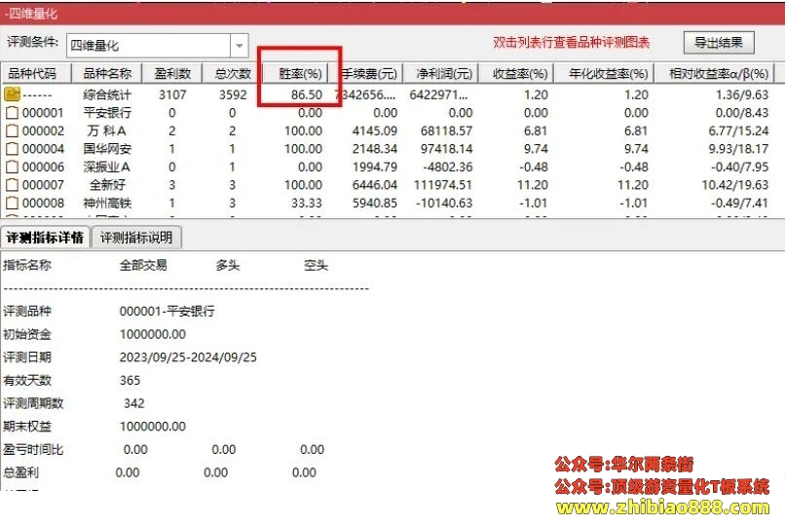The height and width of the screenshot is (525, 785).
Task: Click win rate 33.33 of 神州高铁
Action: [307, 203]
